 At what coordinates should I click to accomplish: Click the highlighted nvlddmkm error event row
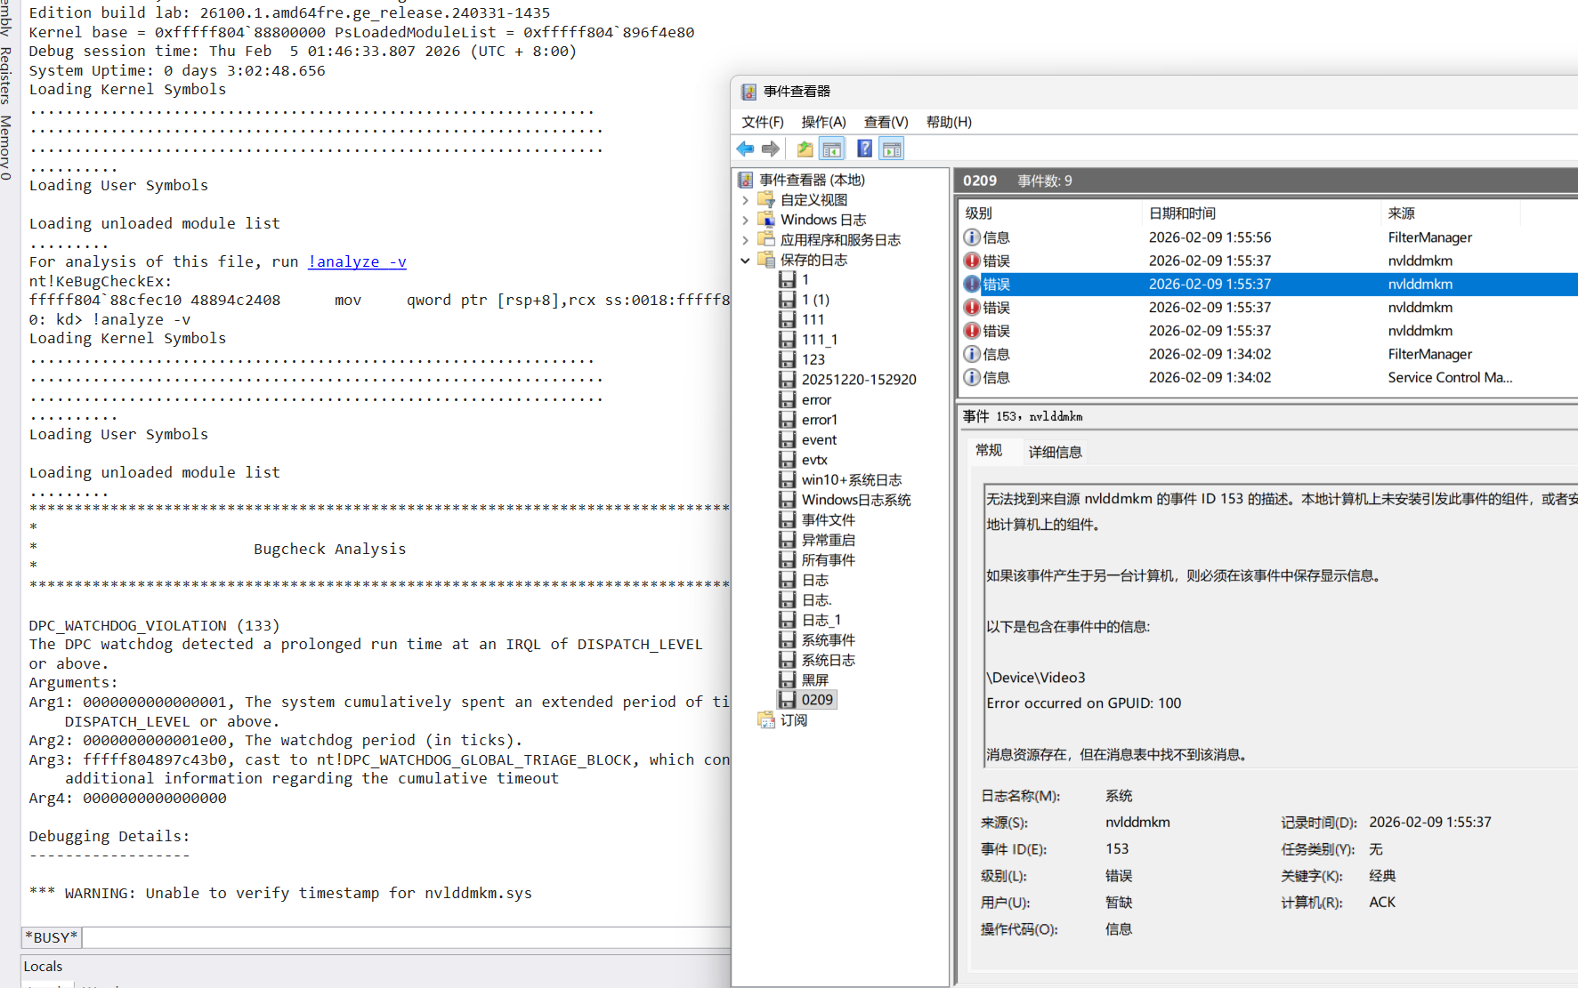[1268, 284]
